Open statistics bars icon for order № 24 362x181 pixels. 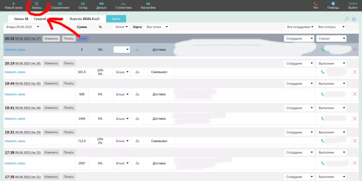pyautogui.click(x=138, y=119)
